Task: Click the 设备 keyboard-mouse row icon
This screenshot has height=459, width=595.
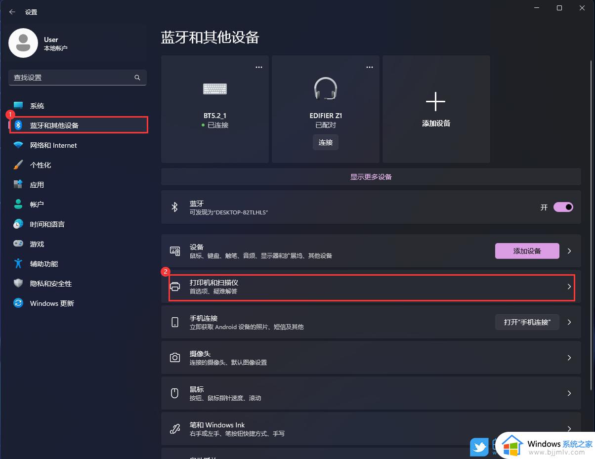Action: click(x=175, y=251)
